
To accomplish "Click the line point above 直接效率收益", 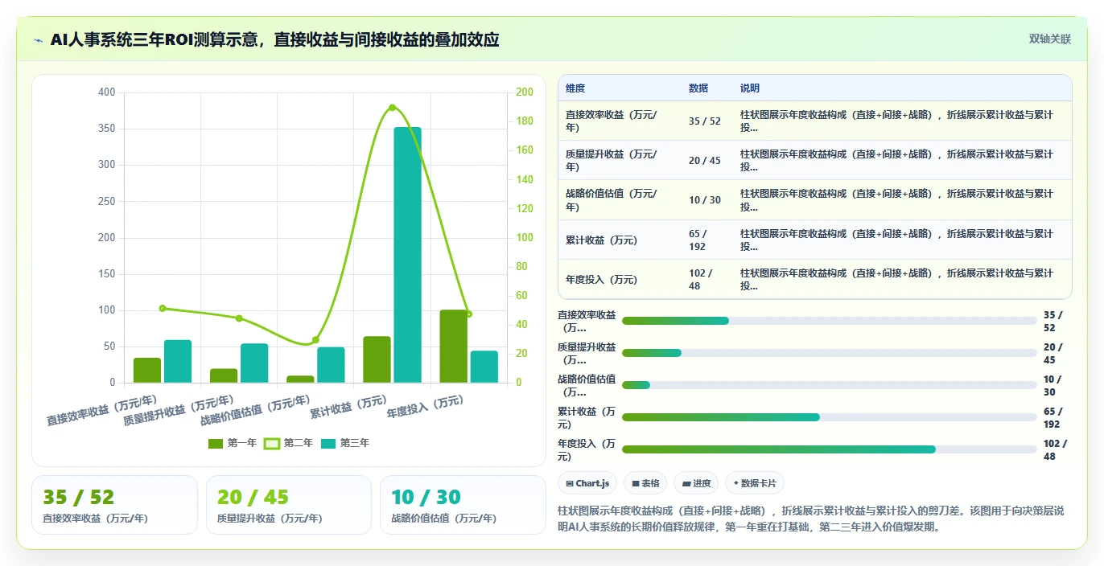I will (x=163, y=308).
